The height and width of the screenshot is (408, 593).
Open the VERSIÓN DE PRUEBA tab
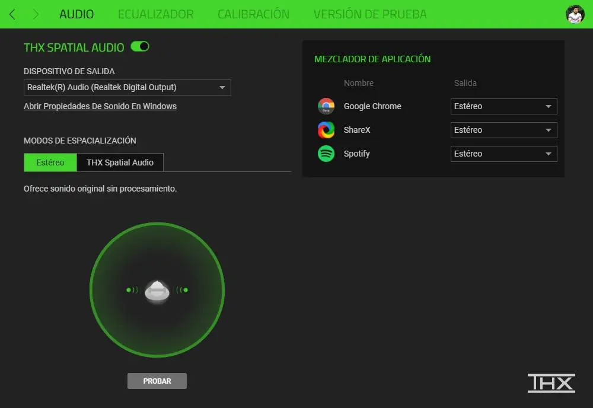(x=370, y=14)
